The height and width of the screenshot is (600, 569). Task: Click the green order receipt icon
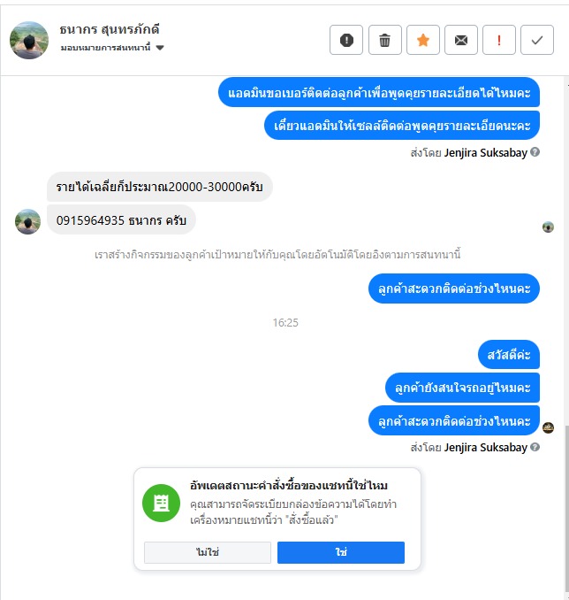coord(162,503)
